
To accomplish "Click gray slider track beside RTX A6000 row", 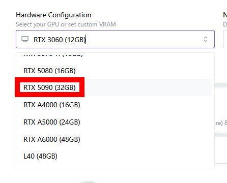I will point(221,135).
